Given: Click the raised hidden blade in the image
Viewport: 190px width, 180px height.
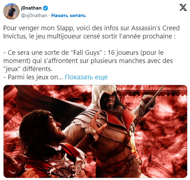Looking at the screenshot, I should coord(154,99).
